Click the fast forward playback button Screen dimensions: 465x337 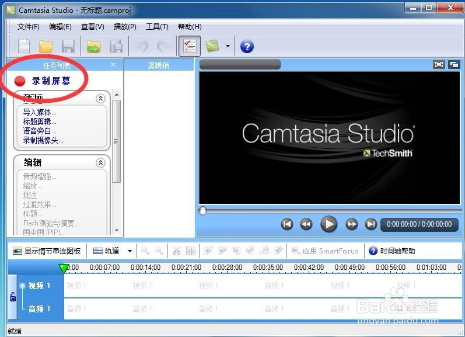[x=352, y=224]
